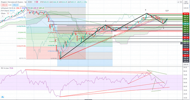Collapse the indicator legend with chevron
Image resolution: width=190 pixels, height=100 pixels.
point(3,16)
